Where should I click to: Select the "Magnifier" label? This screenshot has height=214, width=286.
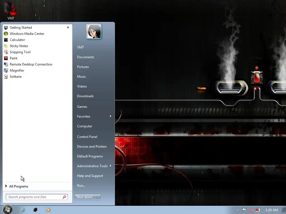coord(17,70)
